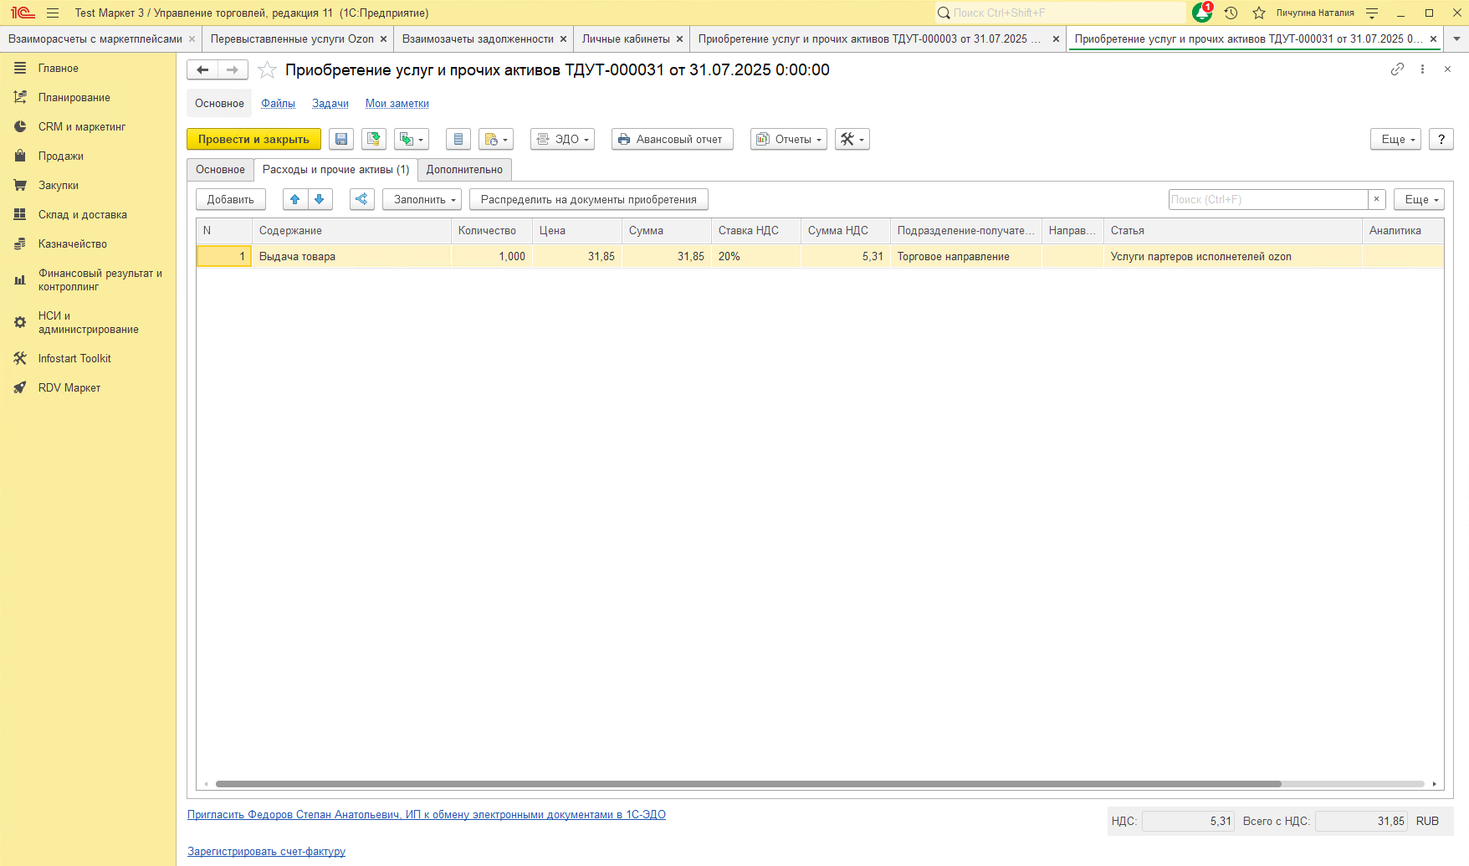Open the Отчеты dropdown
The image size is (1469, 866).
788,139
